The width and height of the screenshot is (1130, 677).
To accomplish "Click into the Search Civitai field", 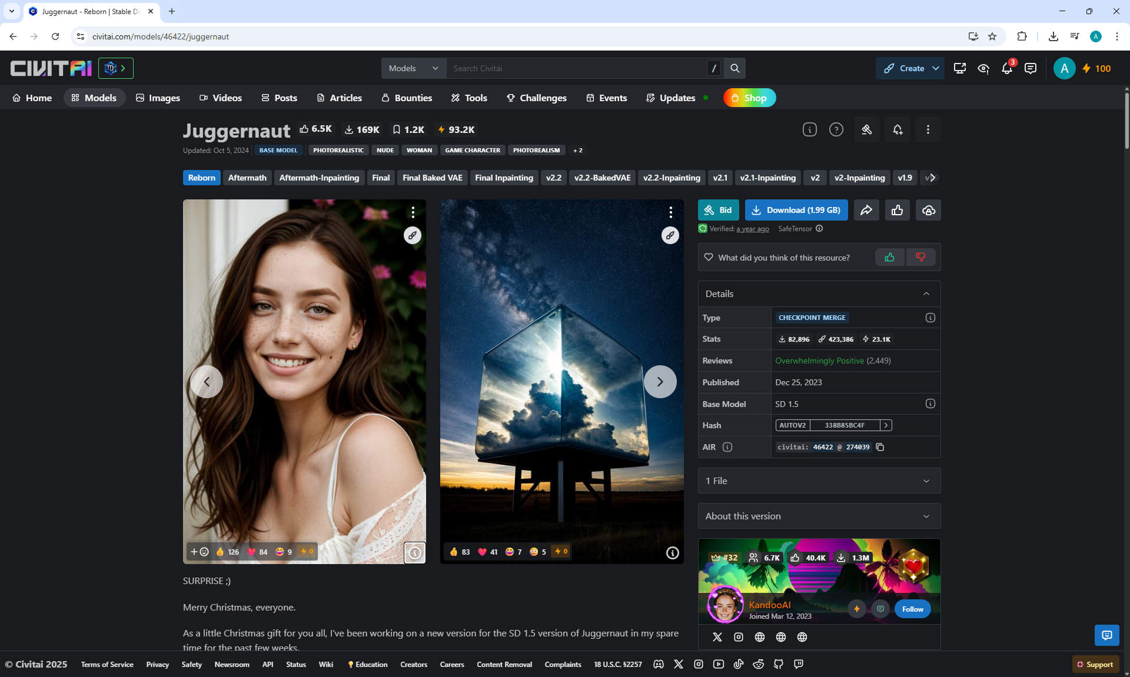I will (577, 68).
